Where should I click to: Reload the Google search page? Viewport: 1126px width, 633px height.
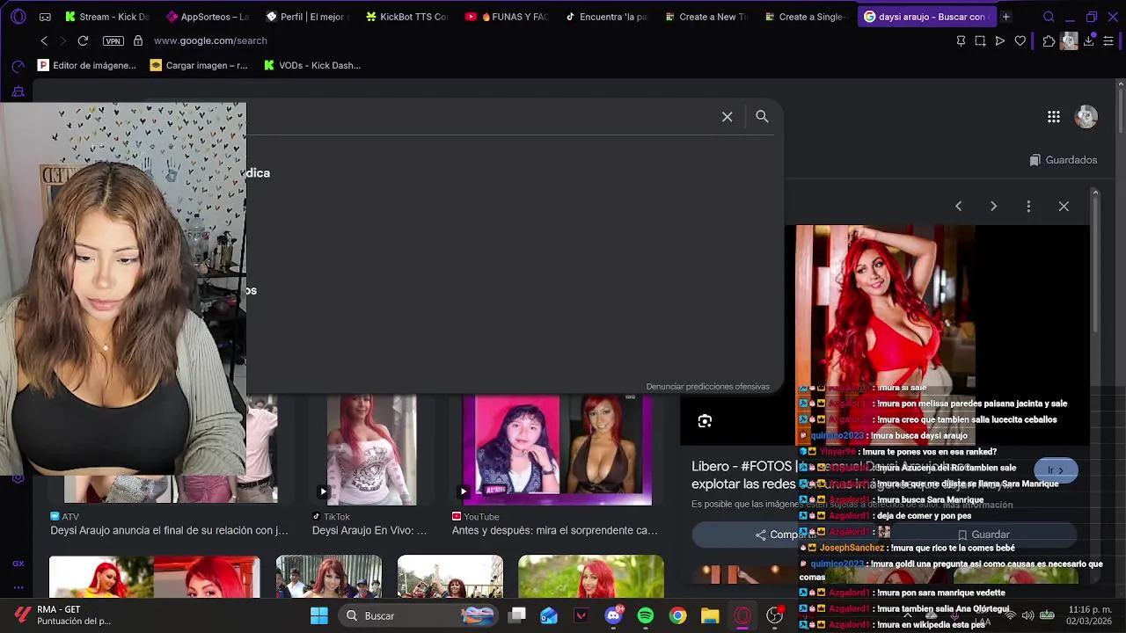[83, 40]
